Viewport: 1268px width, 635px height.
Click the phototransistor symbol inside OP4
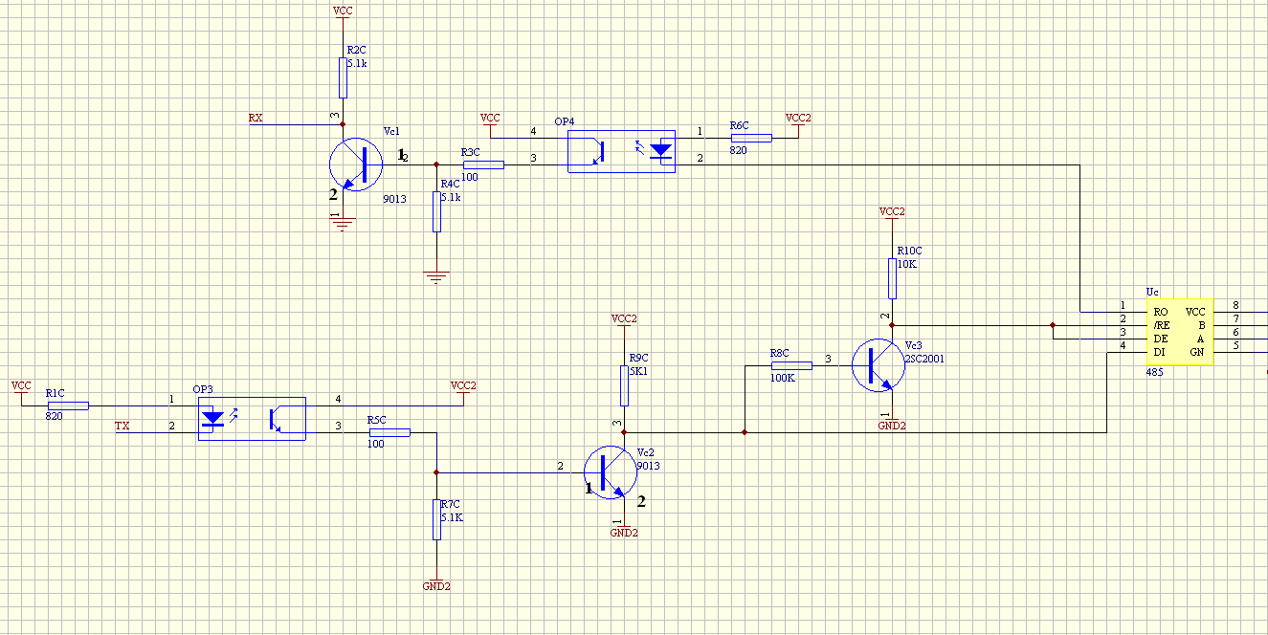598,152
